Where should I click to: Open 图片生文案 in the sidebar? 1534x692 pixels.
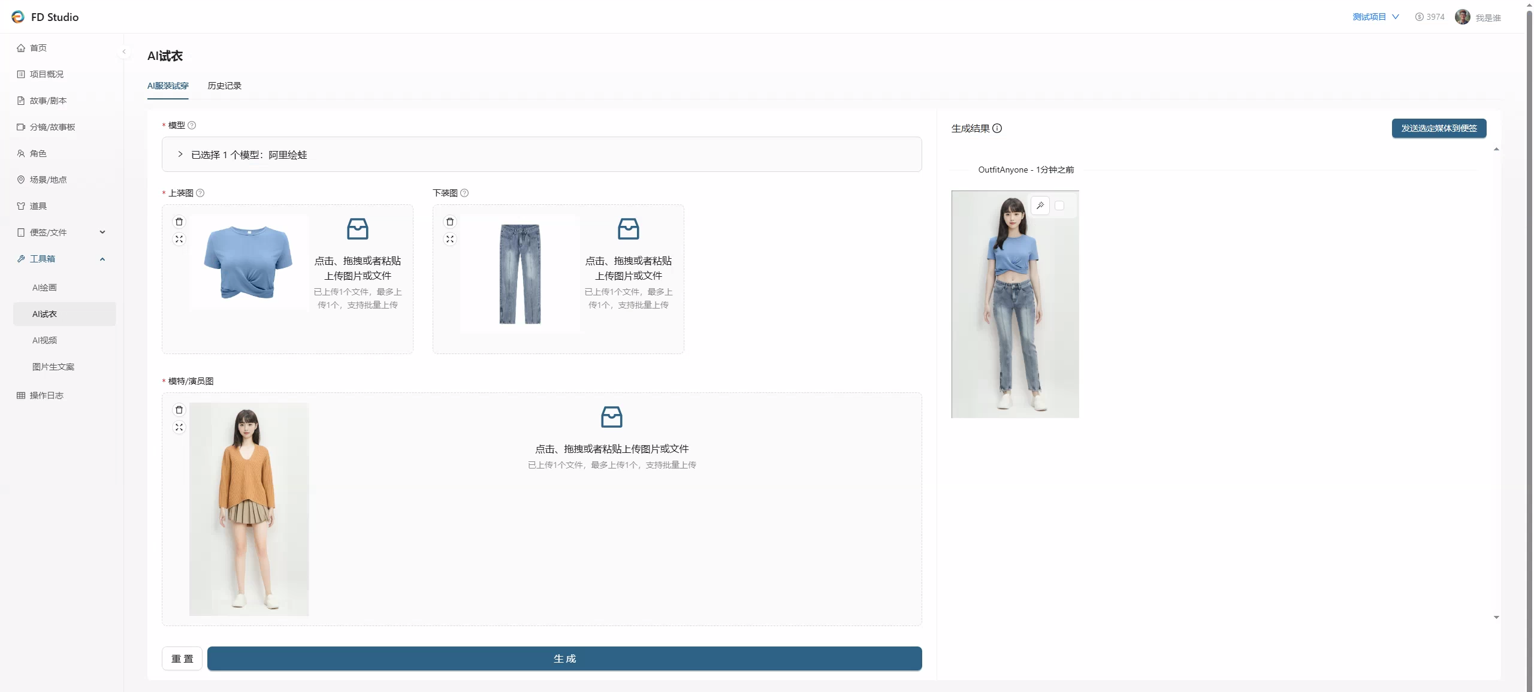point(64,367)
